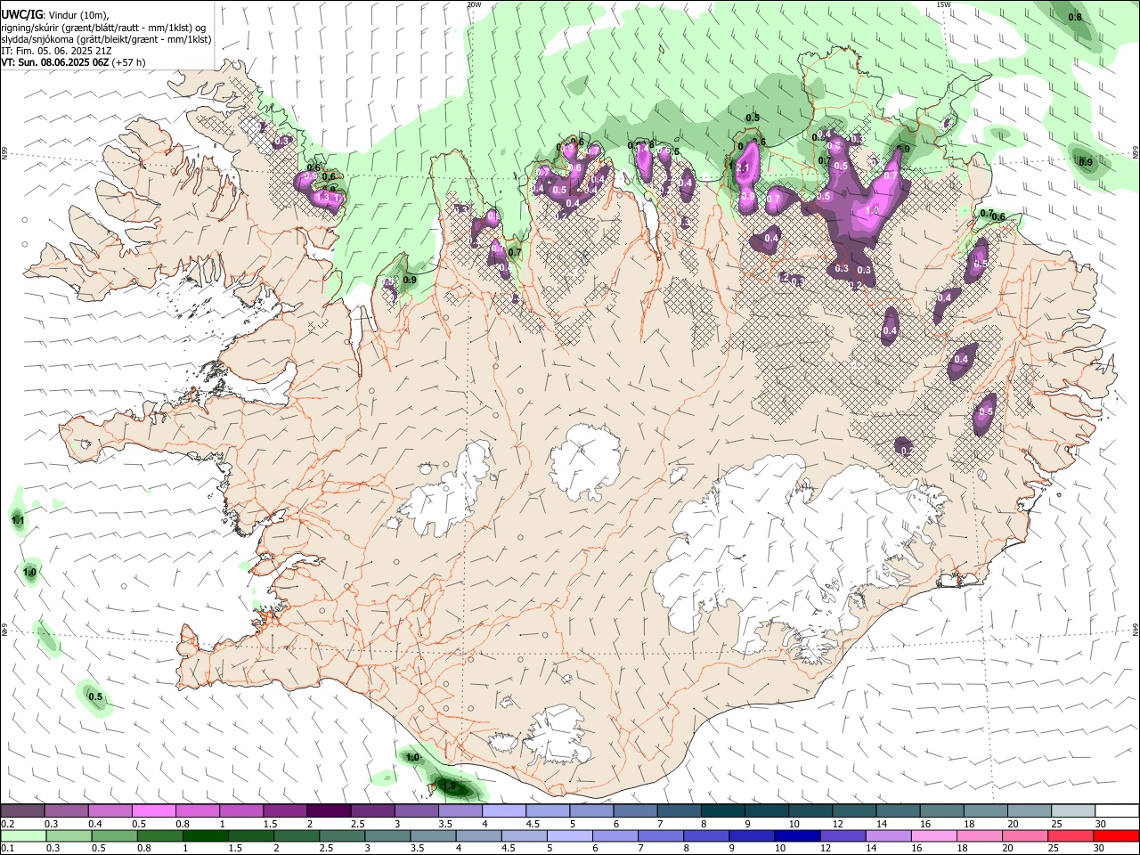1140x855 pixels.
Task: Pick the green 0.8 swatch in the lower legend row
Action: pyautogui.click(x=159, y=835)
